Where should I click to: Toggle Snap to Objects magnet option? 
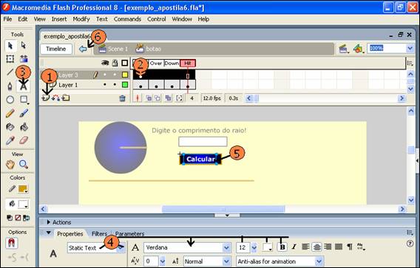pos(11,243)
